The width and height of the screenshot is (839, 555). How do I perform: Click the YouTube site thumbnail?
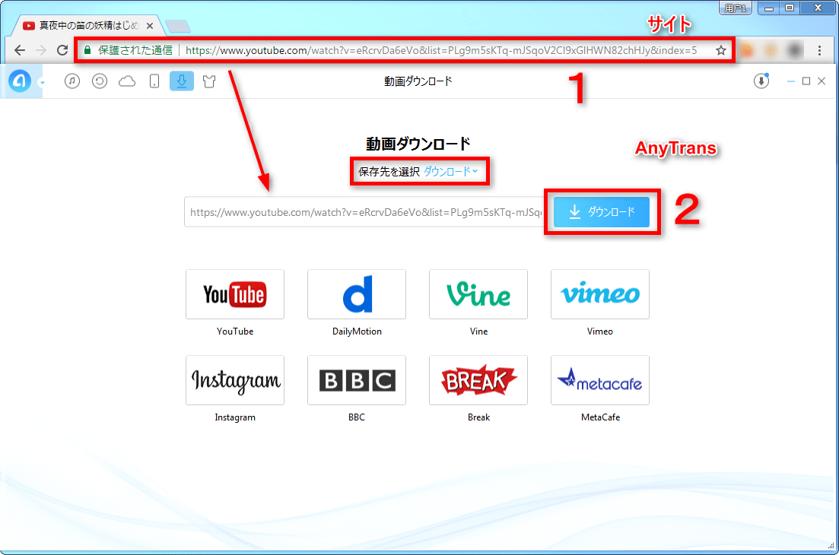click(x=234, y=294)
